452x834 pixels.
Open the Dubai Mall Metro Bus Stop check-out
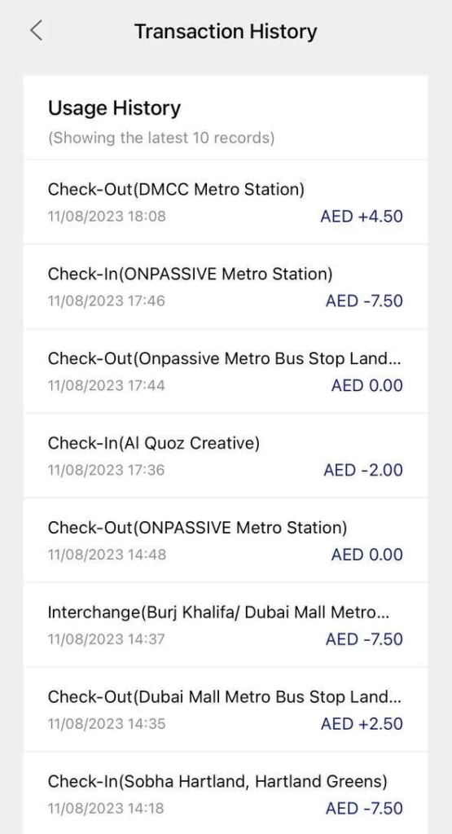226,709
